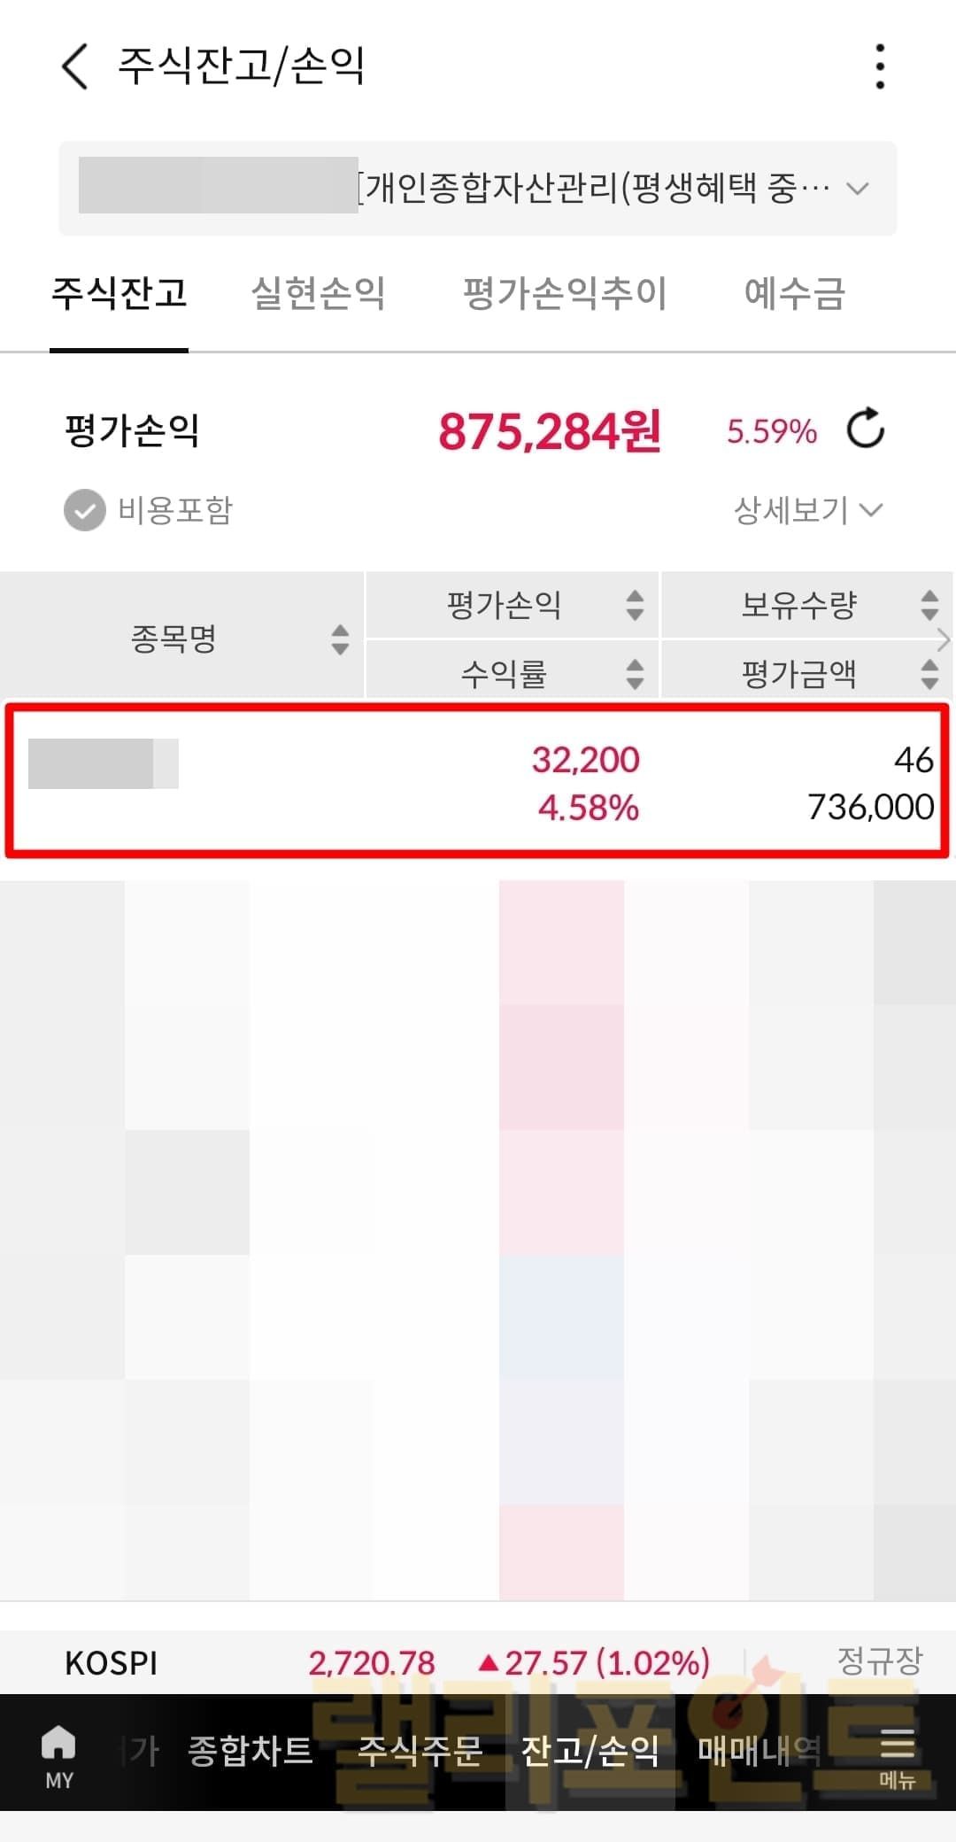956x1842 pixels.
Task: Sort by 보유수량 column arrows
Action: click(x=929, y=605)
